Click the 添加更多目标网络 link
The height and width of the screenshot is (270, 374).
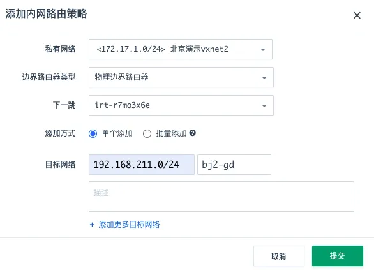129,225
